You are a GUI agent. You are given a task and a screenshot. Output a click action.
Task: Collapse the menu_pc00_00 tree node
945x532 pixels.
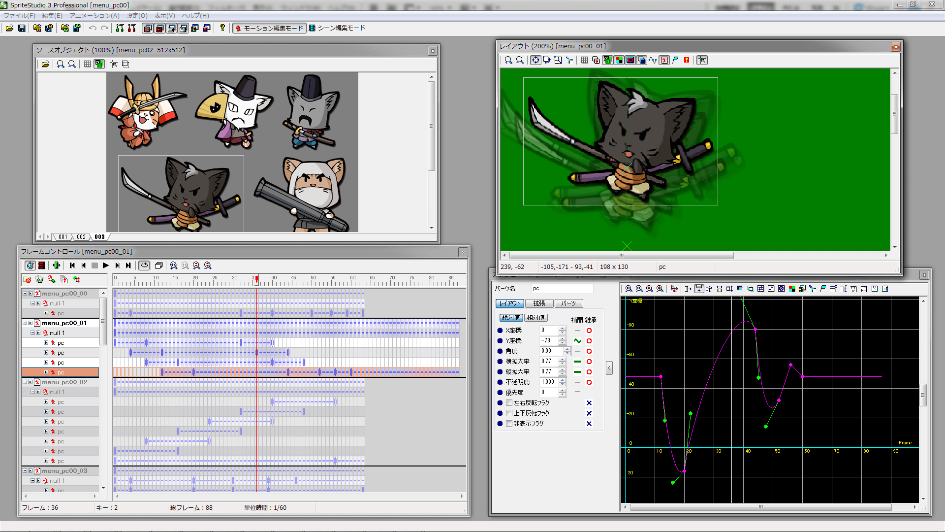(x=25, y=294)
